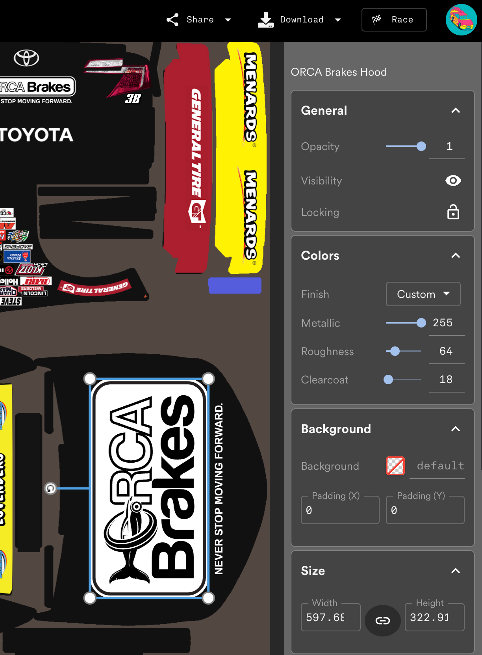Toggle layer visibility eye icon
482x655 pixels.
click(453, 180)
